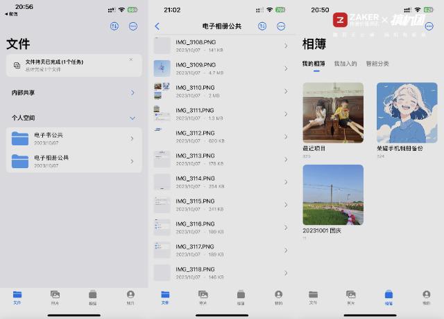Open the 最近项目 album
This screenshot has height=319, width=444.
pos(333,113)
